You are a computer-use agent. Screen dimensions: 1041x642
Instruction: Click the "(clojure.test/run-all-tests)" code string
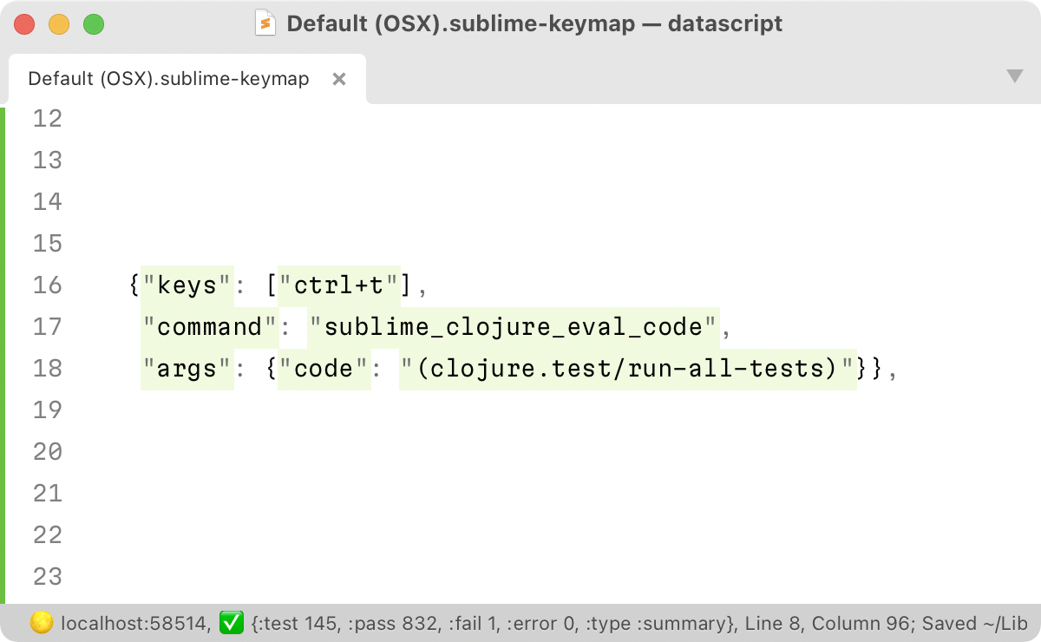(x=625, y=368)
